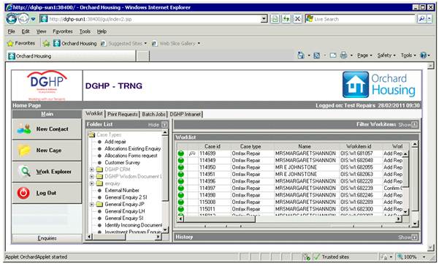This screenshot has width=439, height=266.
Task: Select General Enquiry LH tree item
Action: coord(125,211)
